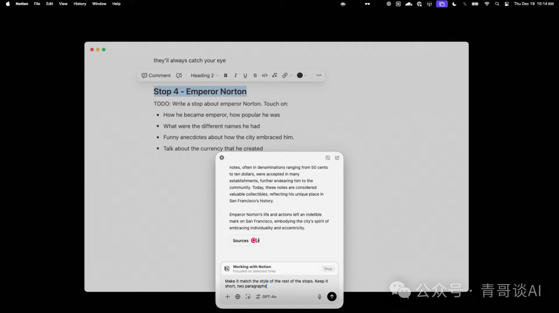Stop working with Notion
The image size is (559, 313).
tap(328, 269)
